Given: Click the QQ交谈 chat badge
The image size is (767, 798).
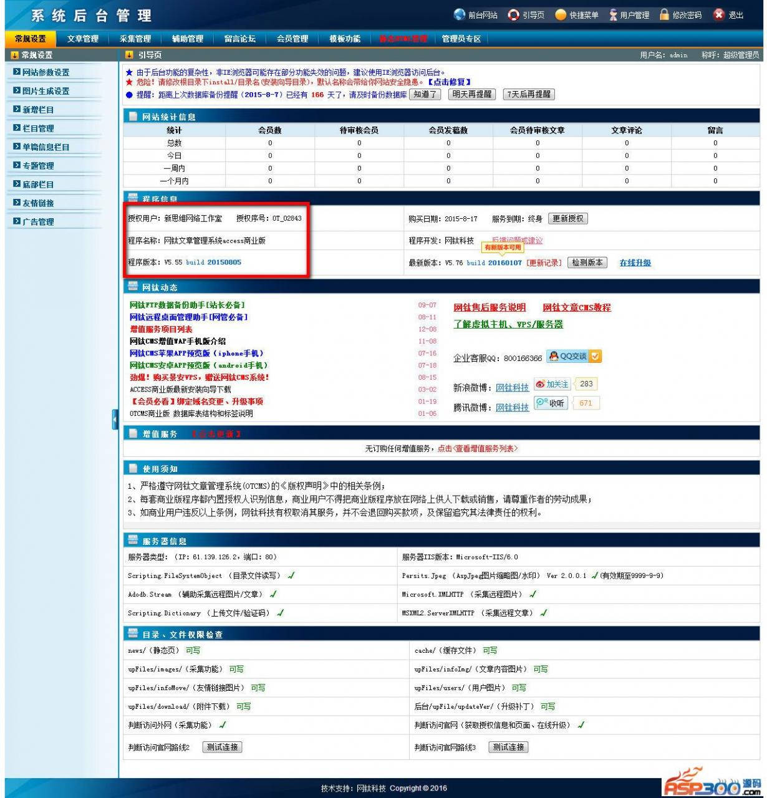Looking at the screenshot, I should [x=574, y=356].
